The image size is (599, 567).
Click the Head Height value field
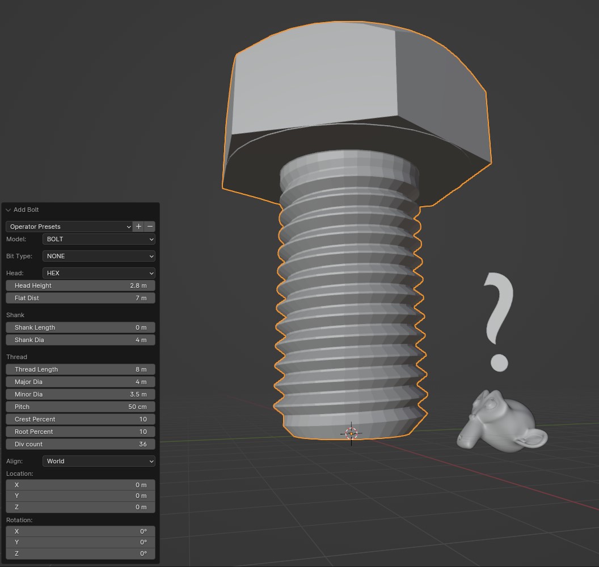pos(81,285)
